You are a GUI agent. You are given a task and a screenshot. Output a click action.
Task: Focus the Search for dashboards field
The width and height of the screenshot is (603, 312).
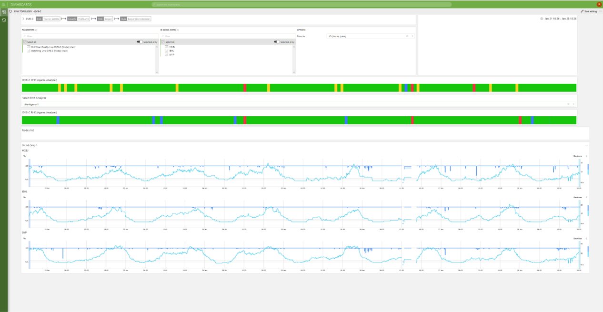pos(301,4)
